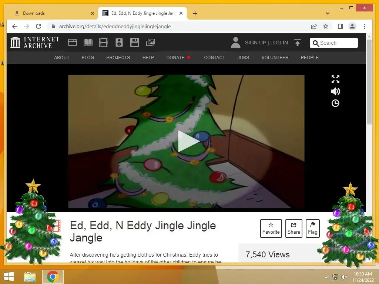Viewport: 379px width, 284px height.
Task: Click the Share button
Action: (x=294, y=229)
